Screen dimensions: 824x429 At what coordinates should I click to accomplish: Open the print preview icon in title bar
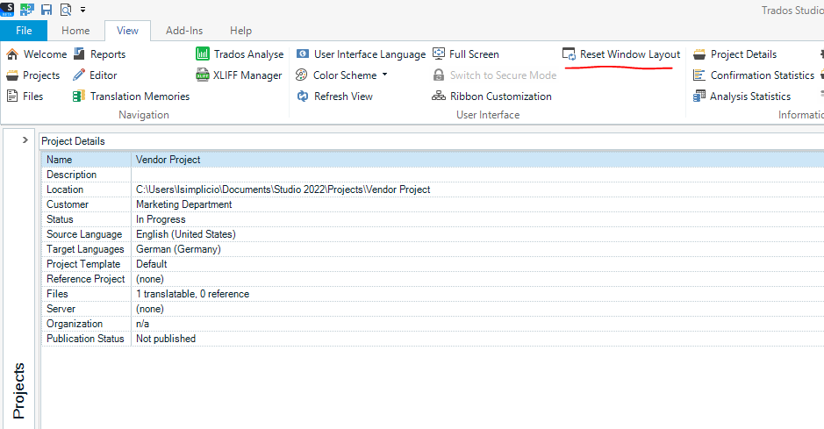(66, 10)
